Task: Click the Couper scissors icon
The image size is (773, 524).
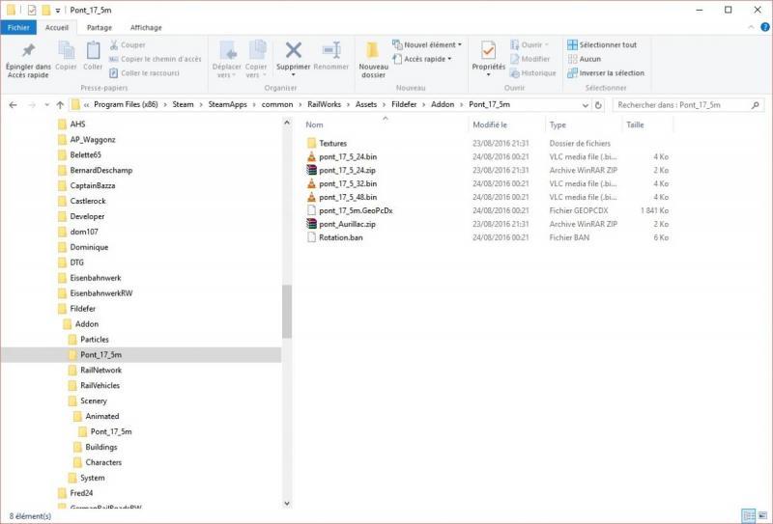Action: [114, 44]
